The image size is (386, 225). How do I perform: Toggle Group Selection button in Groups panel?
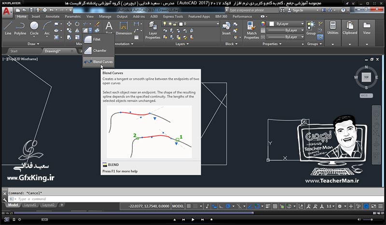[320, 37]
